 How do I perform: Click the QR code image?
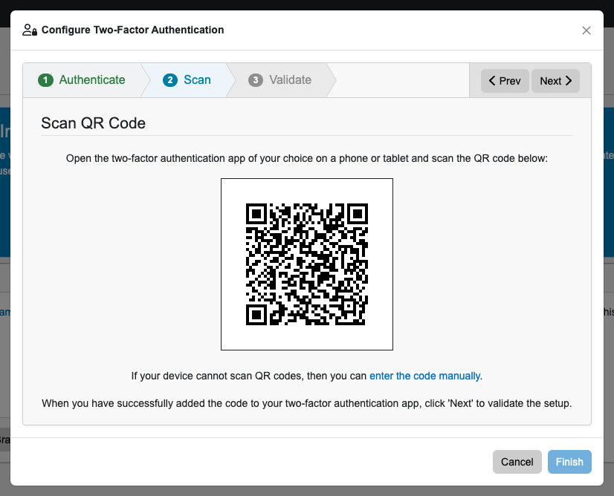coord(307,264)
